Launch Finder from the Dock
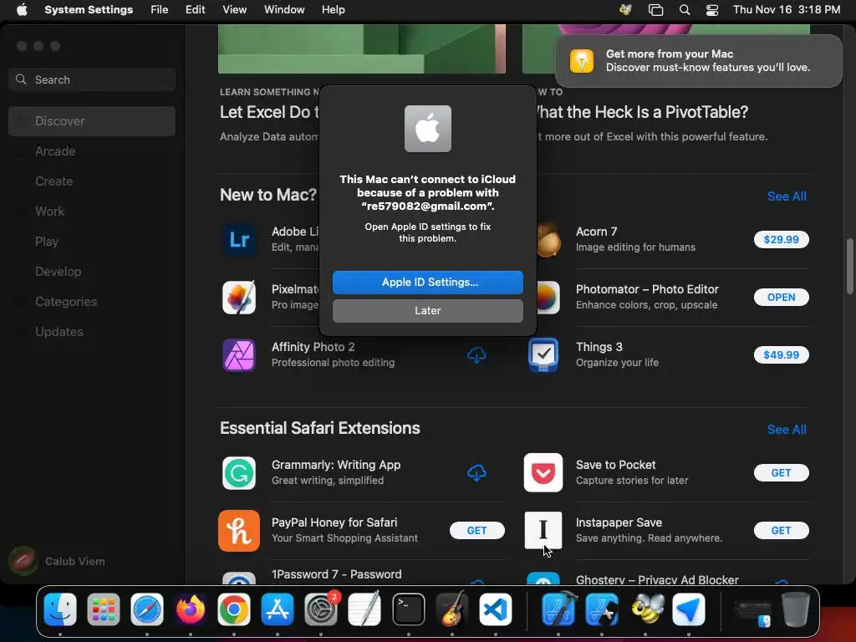856x642 pixels. click(60, 609)
